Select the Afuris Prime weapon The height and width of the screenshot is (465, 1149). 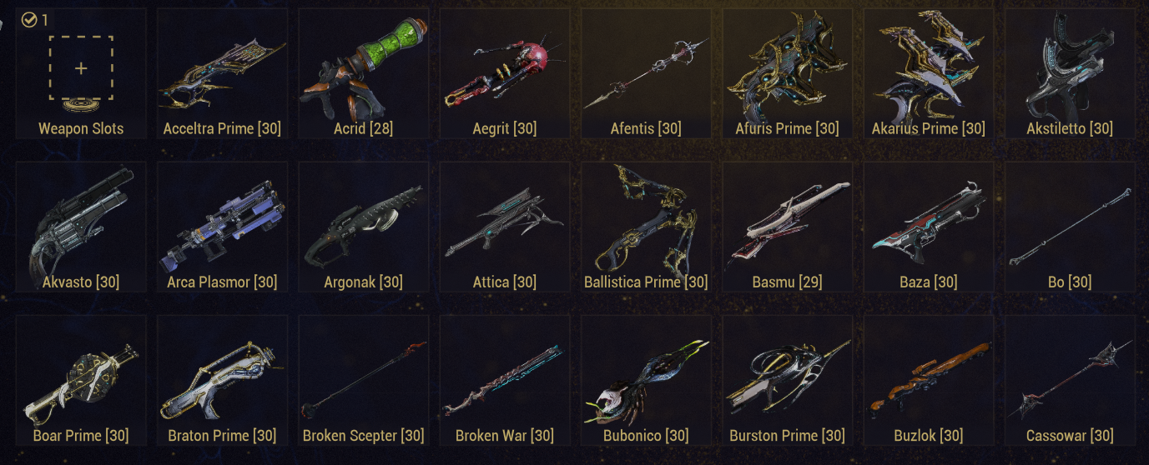[788, 73]
